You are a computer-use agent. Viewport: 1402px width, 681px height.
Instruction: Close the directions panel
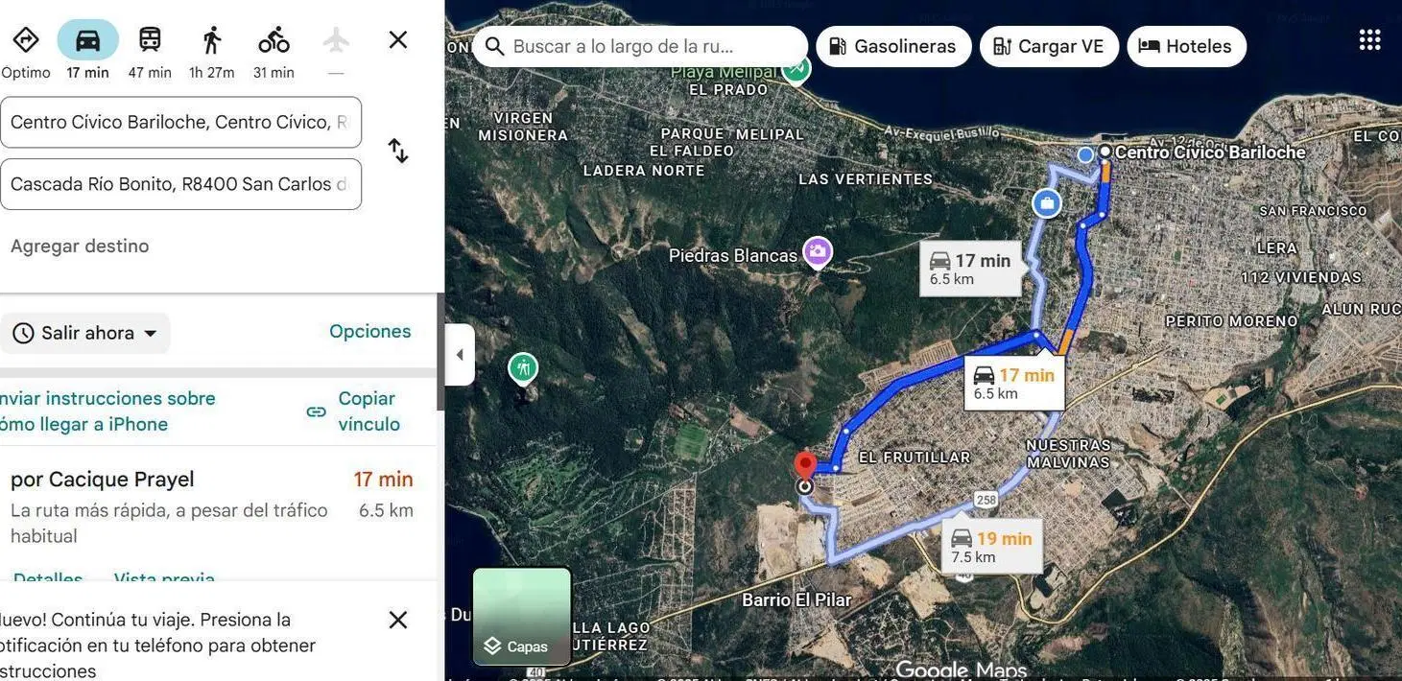398,39
